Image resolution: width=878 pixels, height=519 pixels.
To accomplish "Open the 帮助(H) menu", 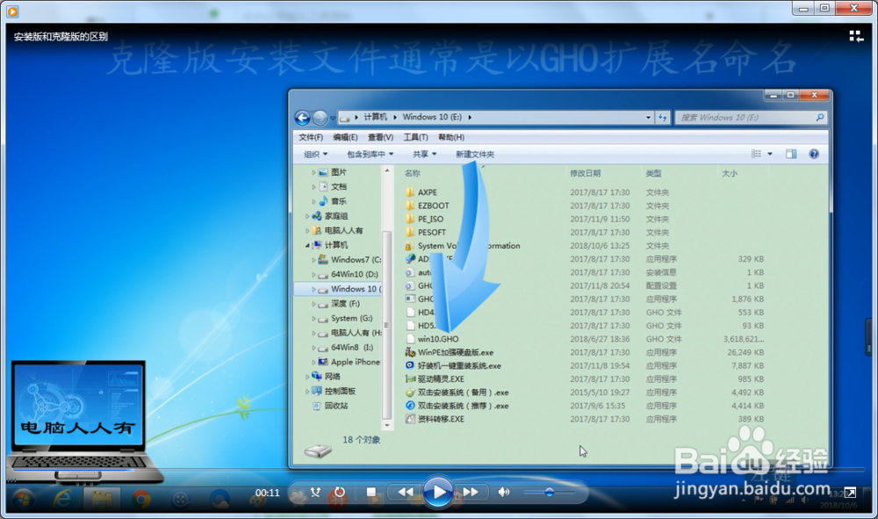I will pos(450,137).
